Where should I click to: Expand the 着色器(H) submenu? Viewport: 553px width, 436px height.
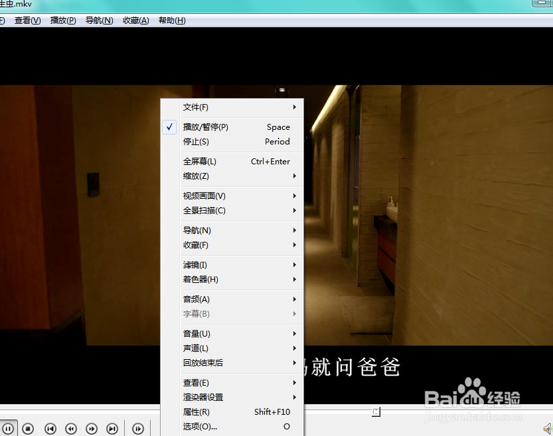[233, 280]
